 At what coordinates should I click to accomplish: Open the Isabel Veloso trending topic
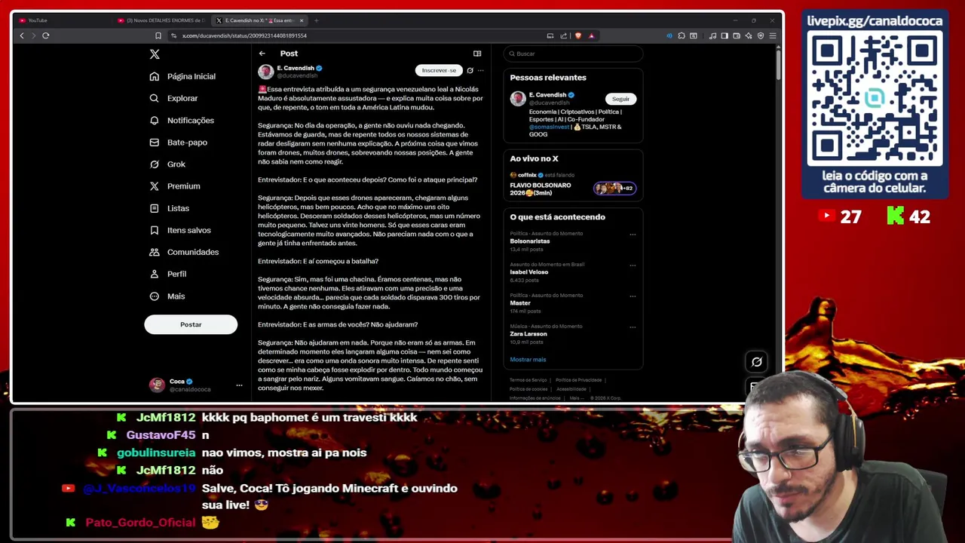pyautogui.click(x=528, y=272)
